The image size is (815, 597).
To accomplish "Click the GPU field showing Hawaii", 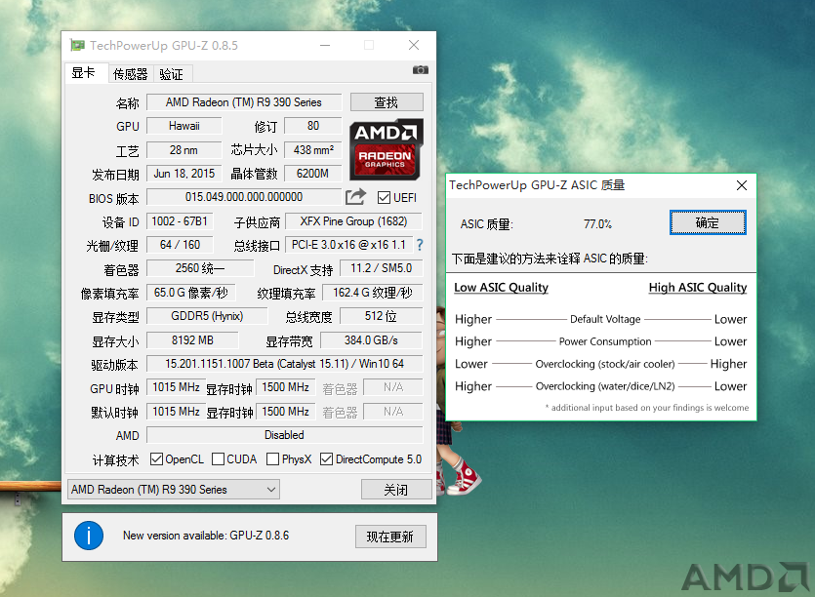I will point(184,126).
